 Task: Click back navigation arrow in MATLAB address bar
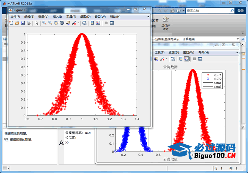tap(5, 39)
